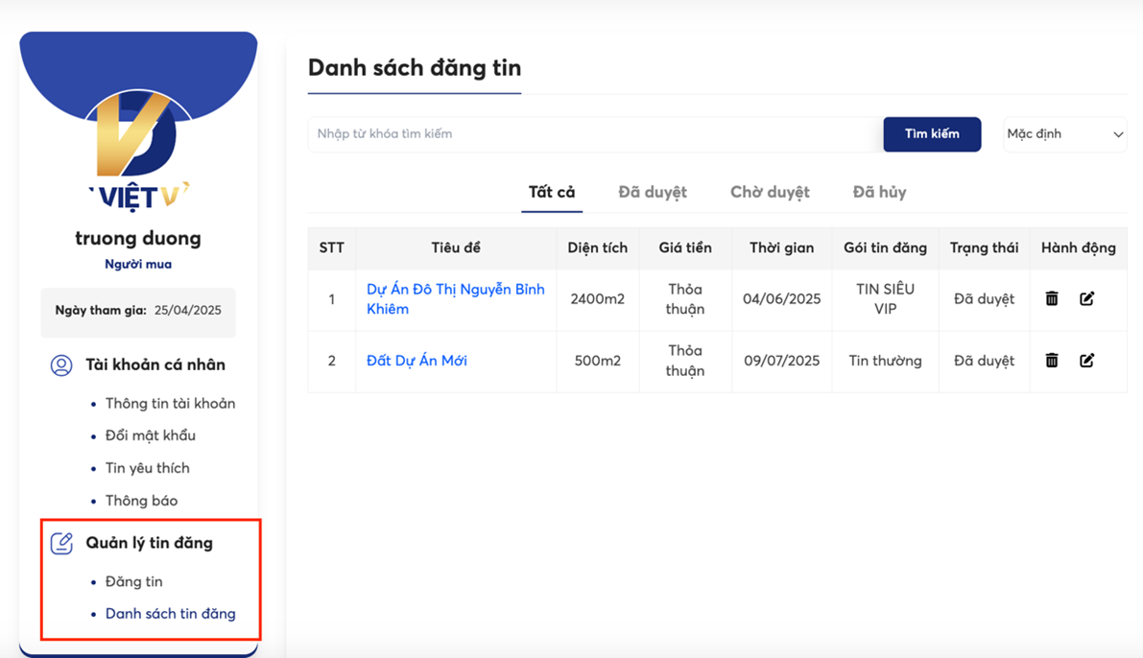Click the Trạng thái column header
Viewport: 1143px width, 658px height.
coord(984,247)
